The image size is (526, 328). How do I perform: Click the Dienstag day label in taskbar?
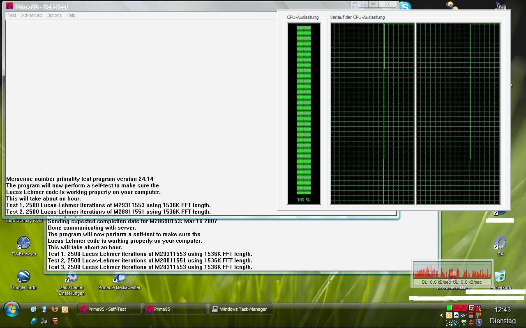(503, 321)
